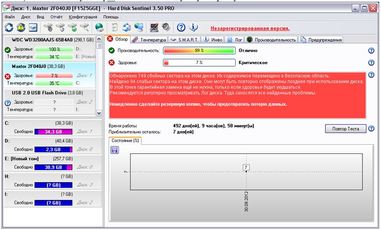The image size is (381, 230).
Task: Click the disk with green checkmark icon
Action: (x=72, y=28)
